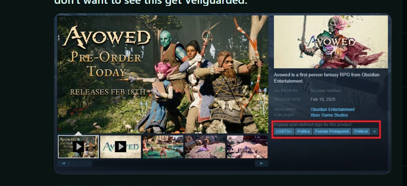Click the No user reviews text

coord(325,91)
